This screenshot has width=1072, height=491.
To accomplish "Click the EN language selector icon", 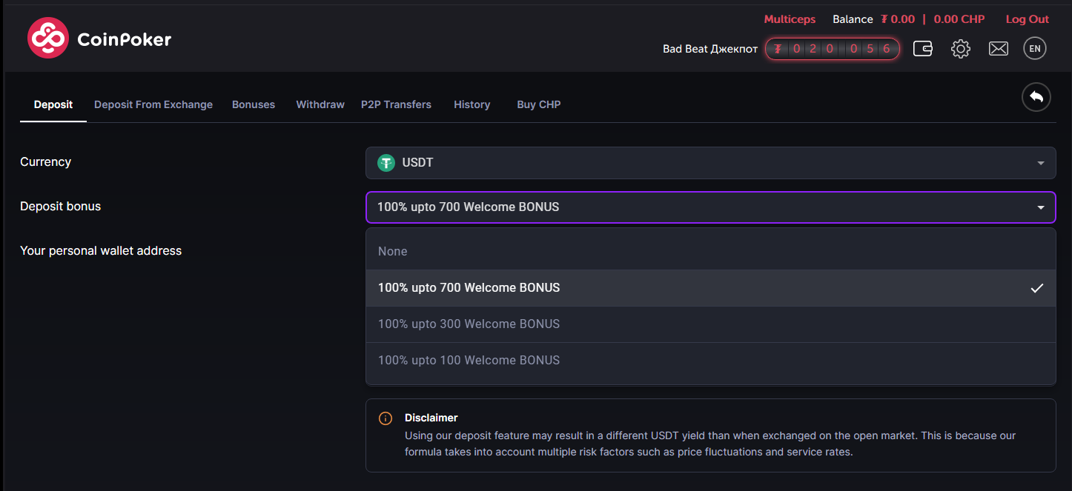I will coord(1035,49).
